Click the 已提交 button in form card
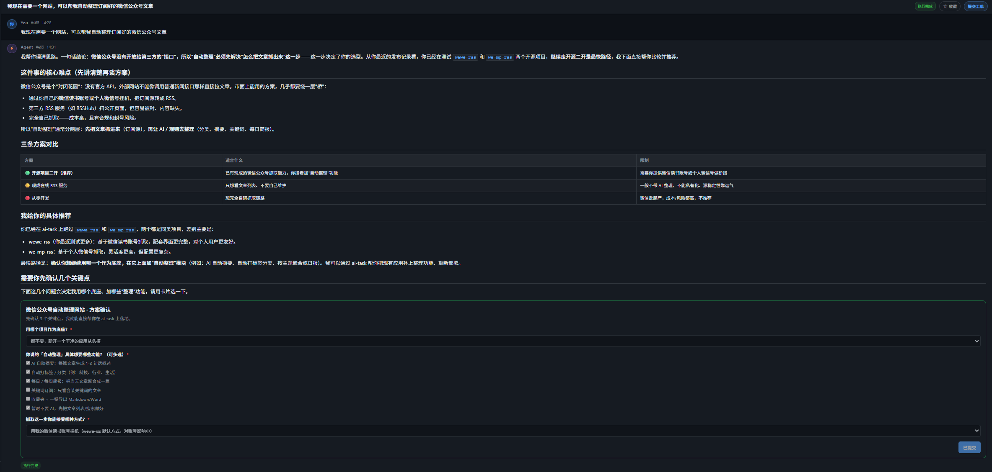Screen dimensions: 992x472 point(969,447)
